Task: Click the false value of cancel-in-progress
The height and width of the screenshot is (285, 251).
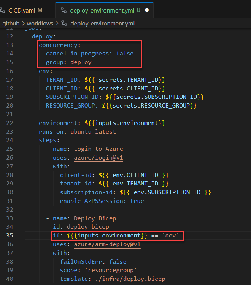Action: click(x=125, y=54)
